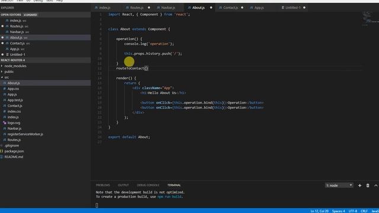This screenshot has height=213, width=379.
Task: Change encoding via 'UTF-8' status item
Action: [353, 211]
